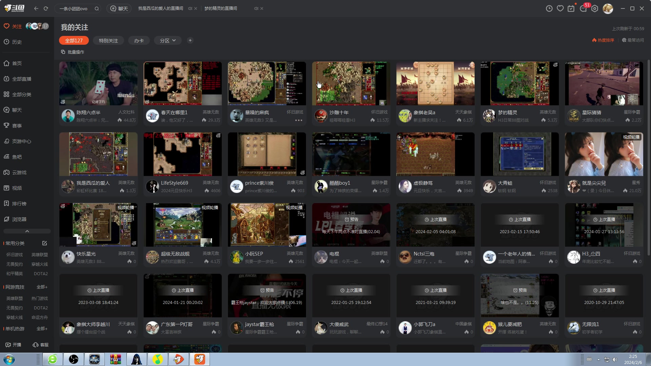Open three-dots menu on 暴躁的麻疯 card
Viewport: 651px width, 366px height.
pyautogui.click(x=298, y=120)
